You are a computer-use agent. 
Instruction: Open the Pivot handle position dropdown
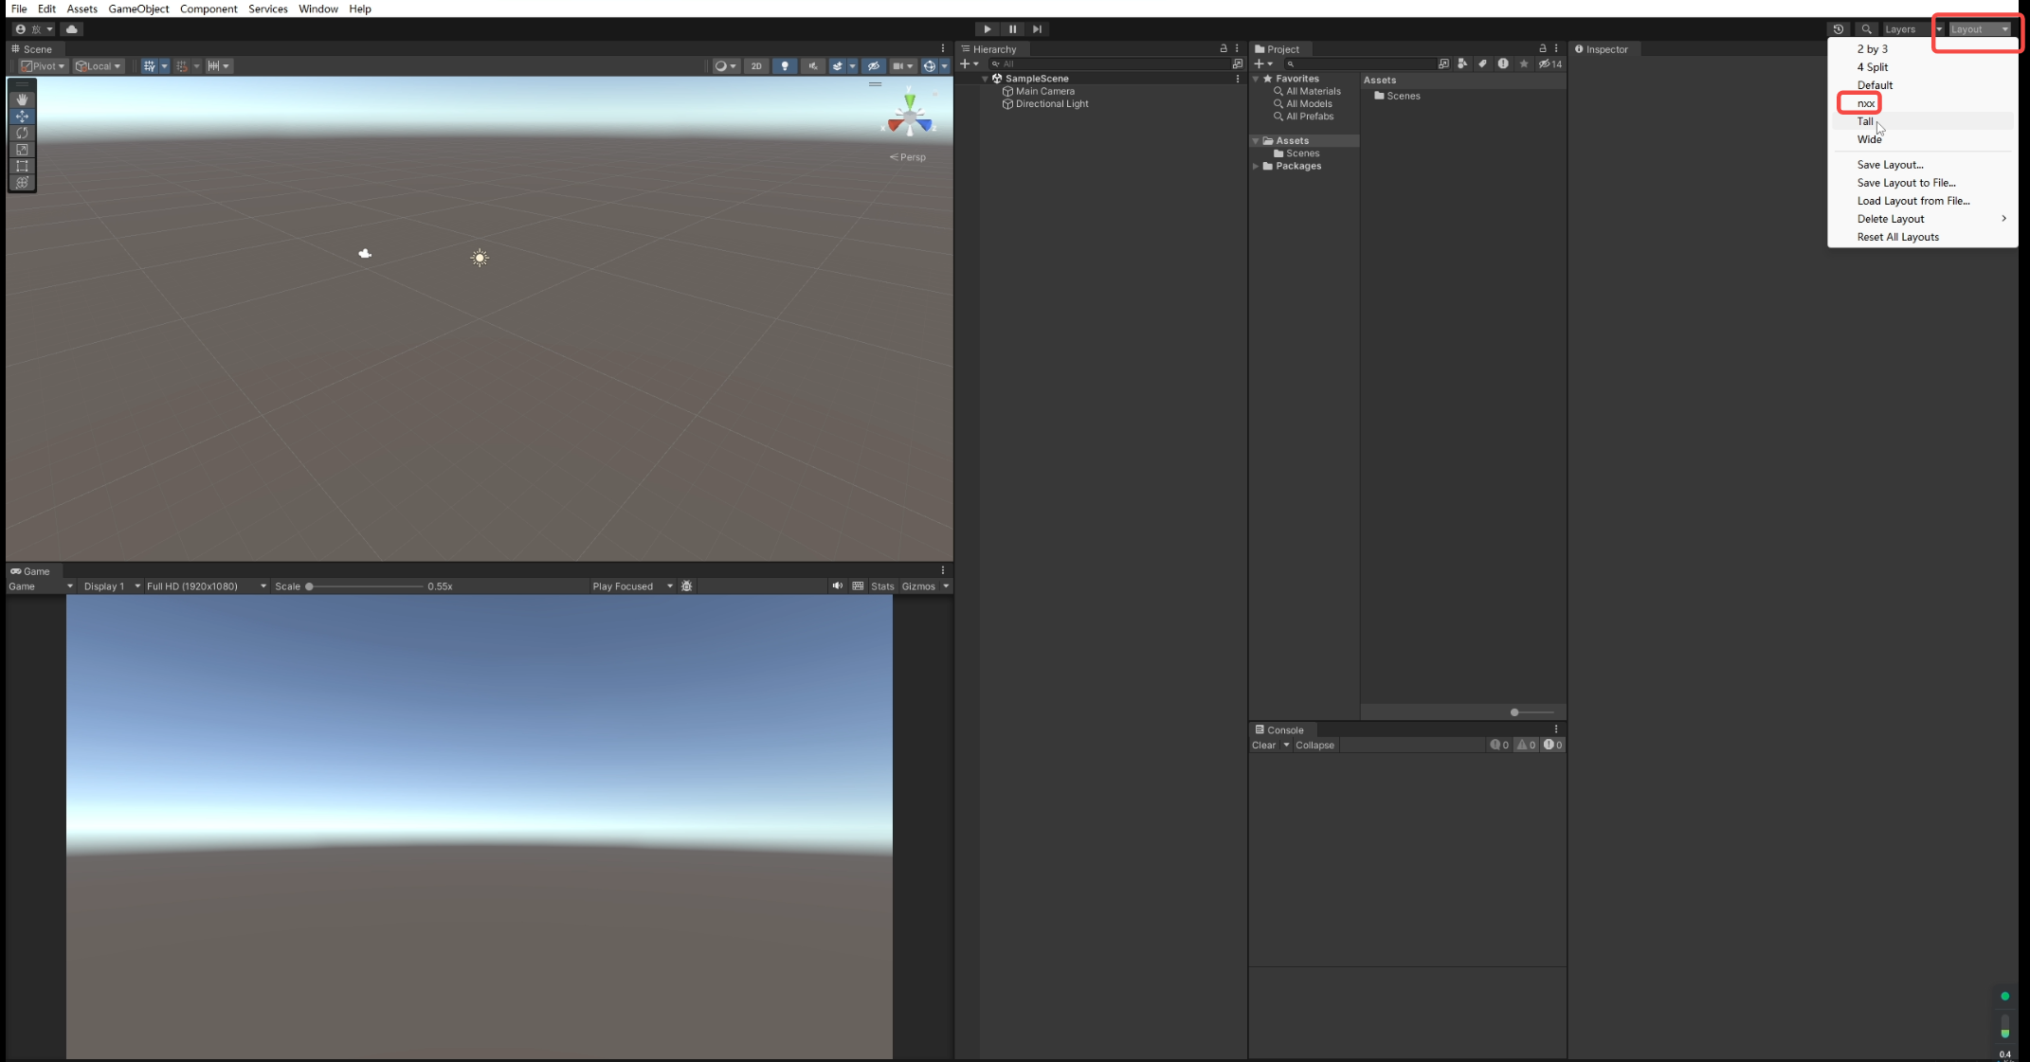(x=43, y=66)
